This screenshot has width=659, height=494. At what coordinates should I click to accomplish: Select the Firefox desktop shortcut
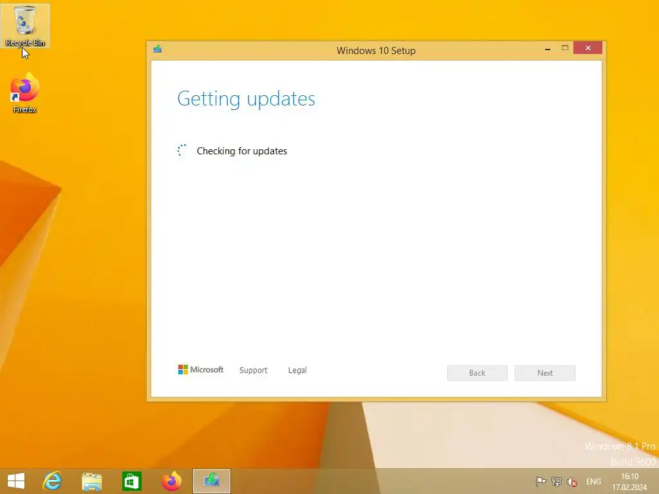coord(25,93)
